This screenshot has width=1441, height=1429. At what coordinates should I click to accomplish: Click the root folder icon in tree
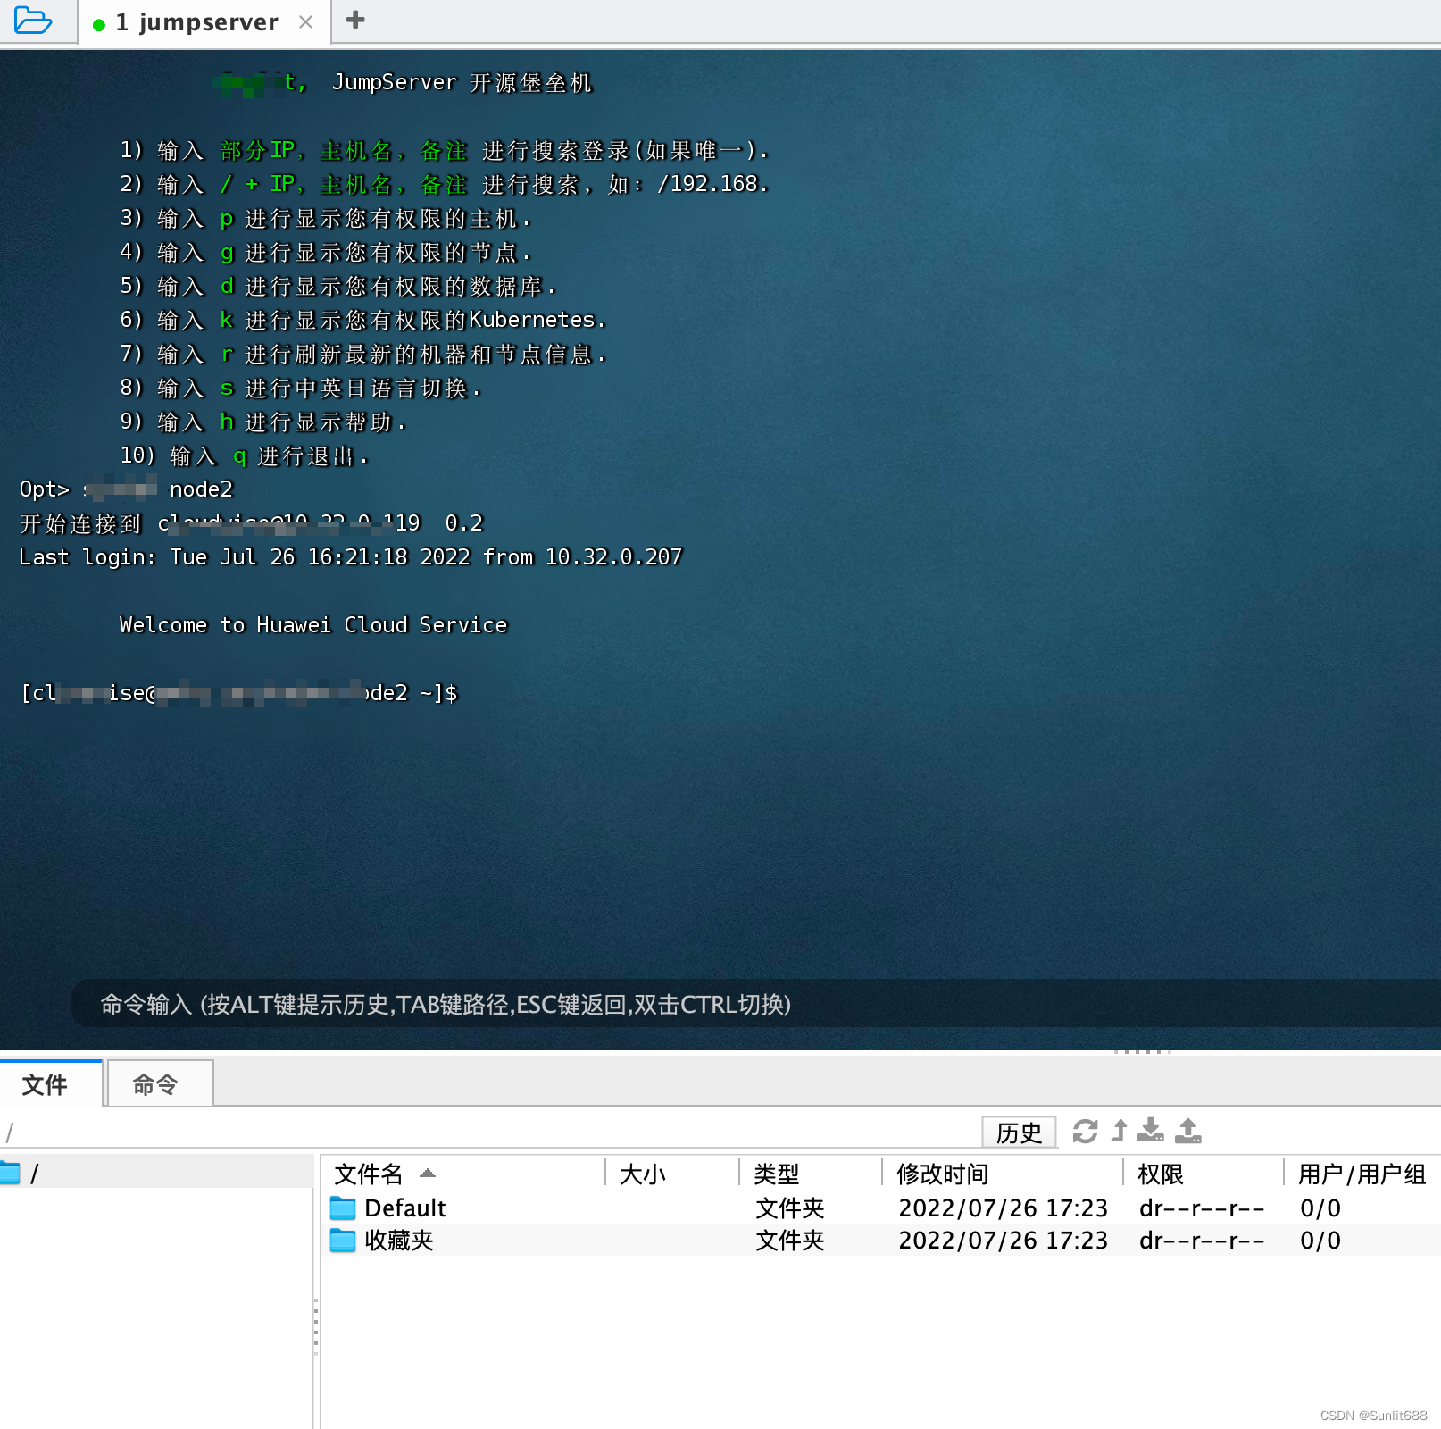[10, 1173]
